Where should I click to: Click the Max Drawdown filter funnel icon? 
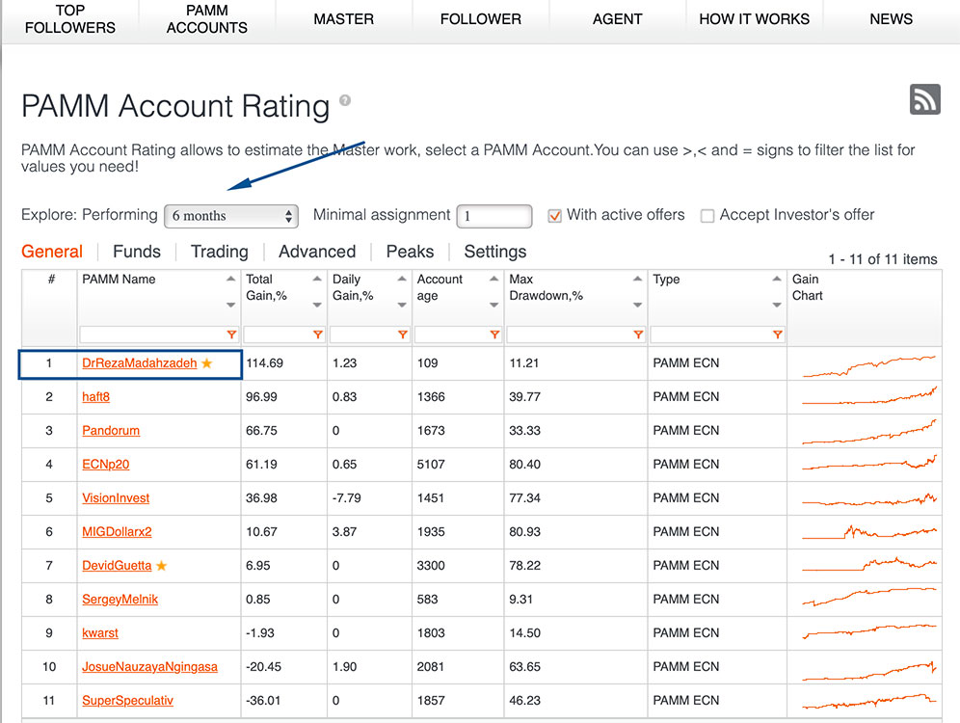coord(638,335)
